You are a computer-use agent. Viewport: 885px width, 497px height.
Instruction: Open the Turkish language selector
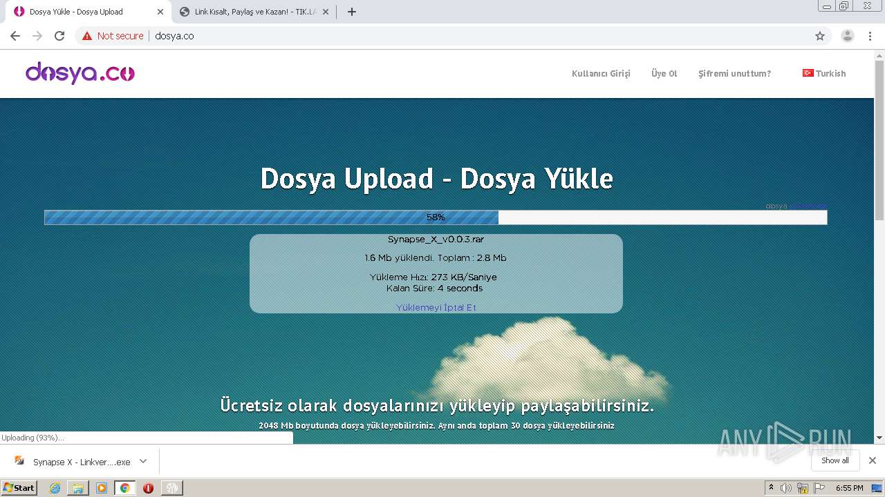point(824,74)
